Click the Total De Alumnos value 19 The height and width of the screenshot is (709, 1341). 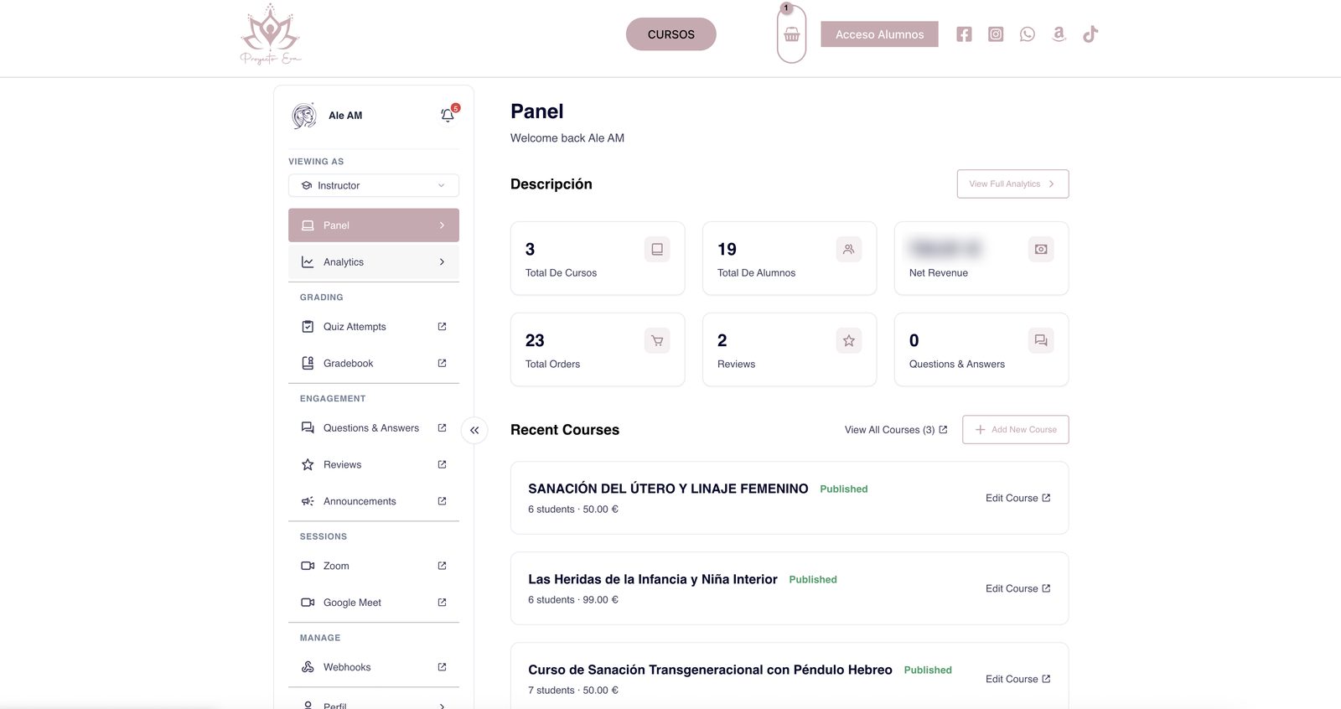click(x=727, y=249)
